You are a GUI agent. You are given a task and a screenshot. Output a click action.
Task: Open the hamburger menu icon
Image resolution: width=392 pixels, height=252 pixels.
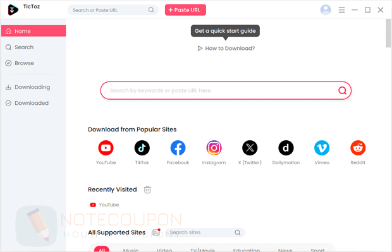click(341, 10)
